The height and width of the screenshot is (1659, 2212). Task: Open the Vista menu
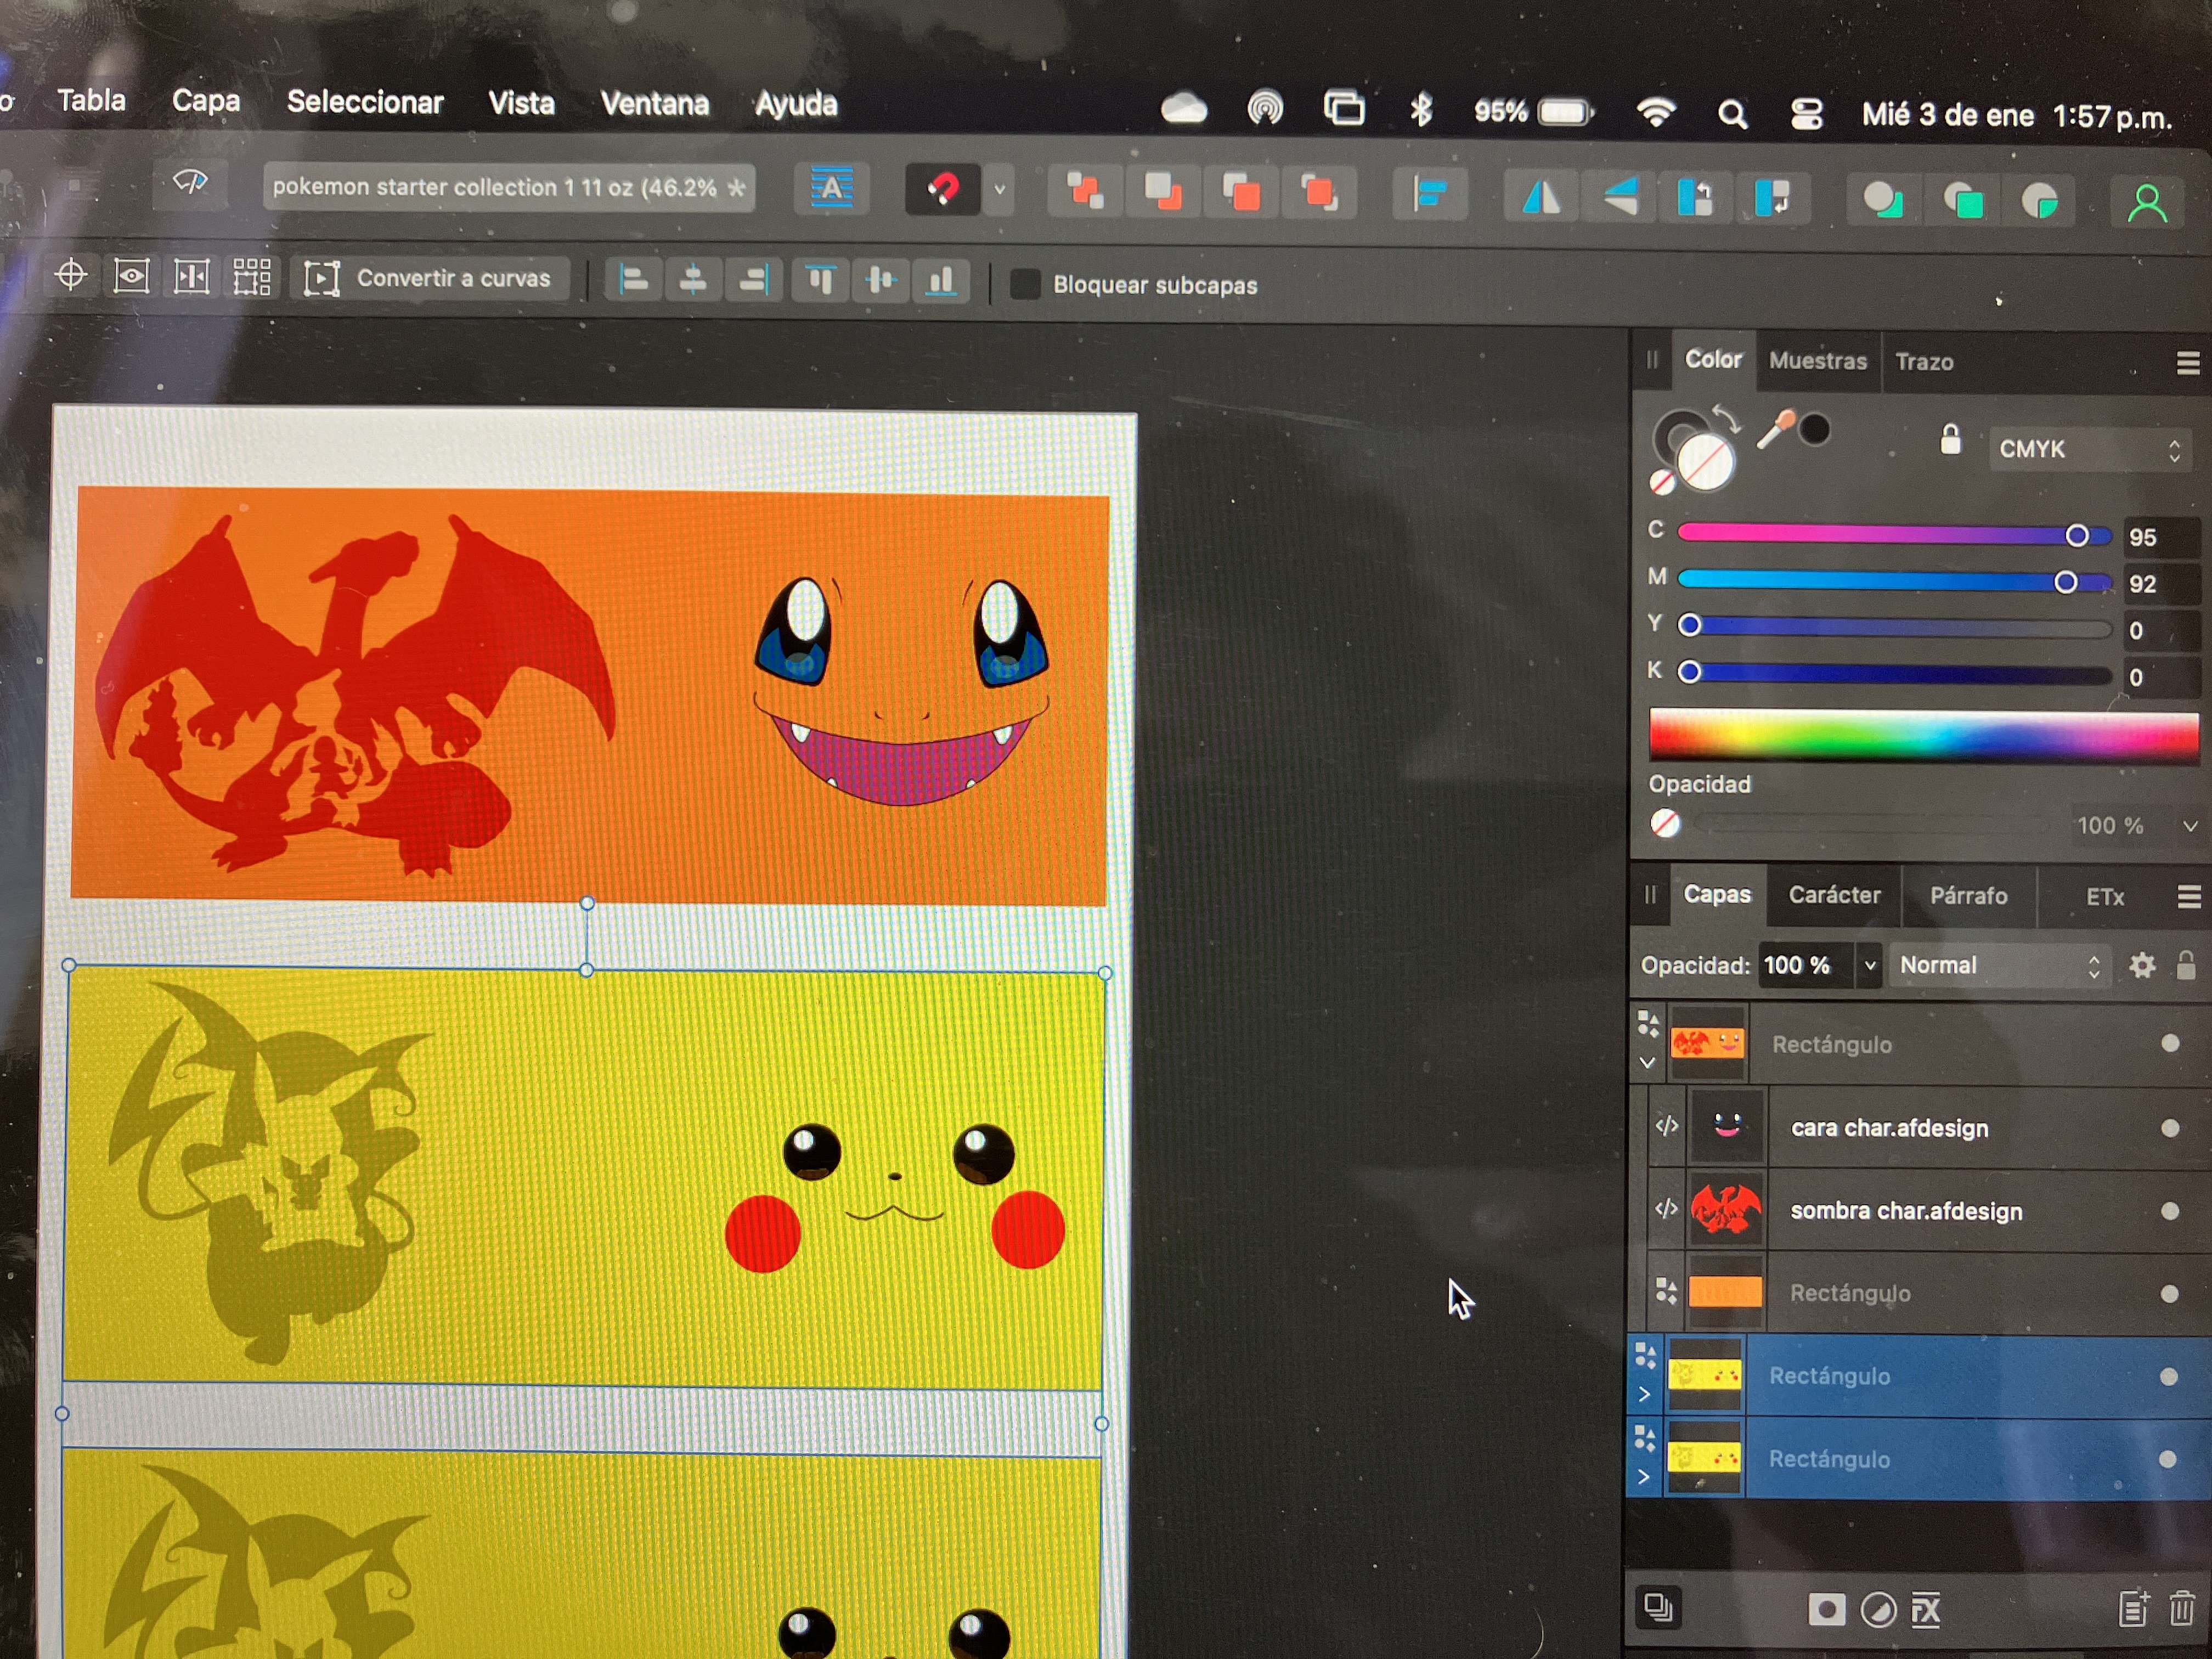tap(521, 103)
